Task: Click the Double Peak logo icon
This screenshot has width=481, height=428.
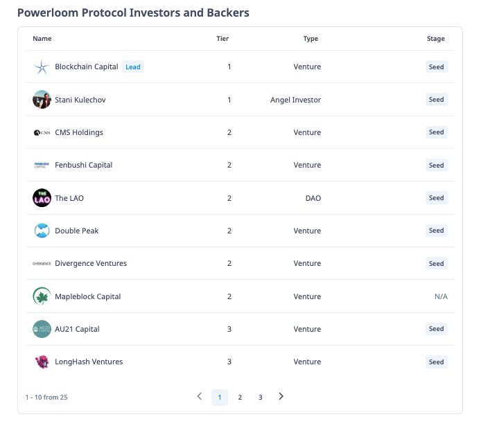Action: coord(42,231)
